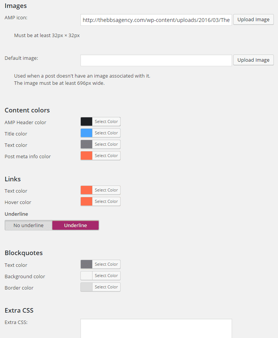Open AMP Header color black swatch

(x=86, y=121)
